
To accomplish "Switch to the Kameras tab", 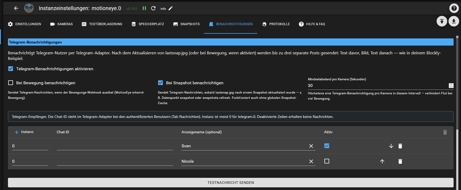I will pos(61,24).
